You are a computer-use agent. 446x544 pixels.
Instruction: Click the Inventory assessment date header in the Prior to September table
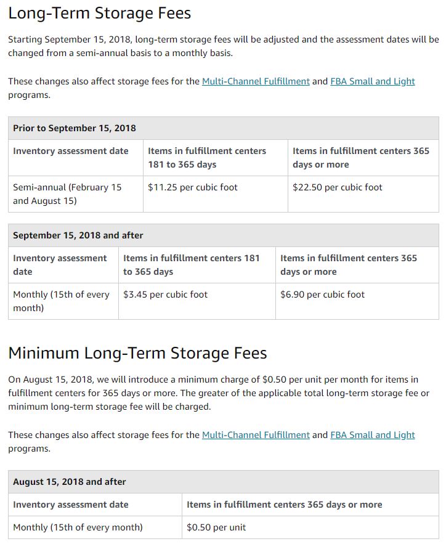71,151
